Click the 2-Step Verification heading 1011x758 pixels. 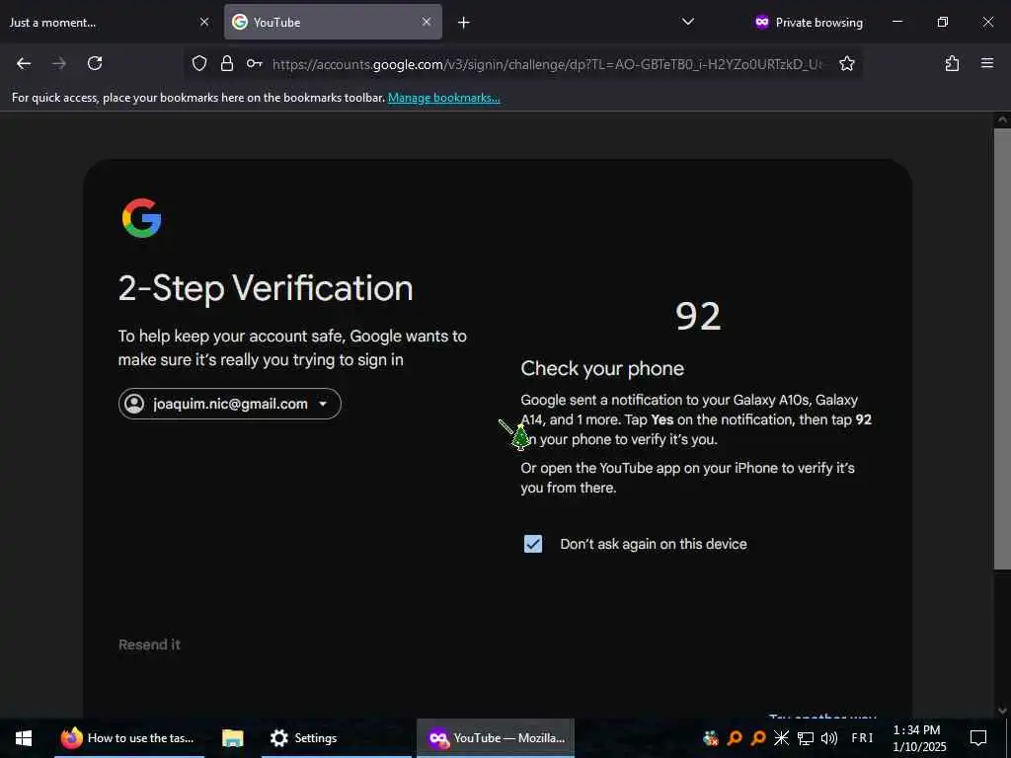point(266,288)
